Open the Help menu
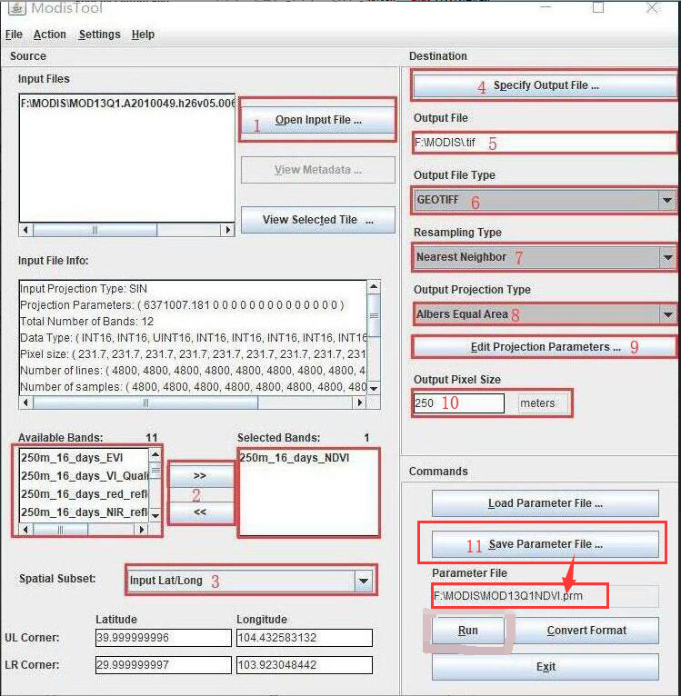 pyautogui.click(x=143, y=35)
